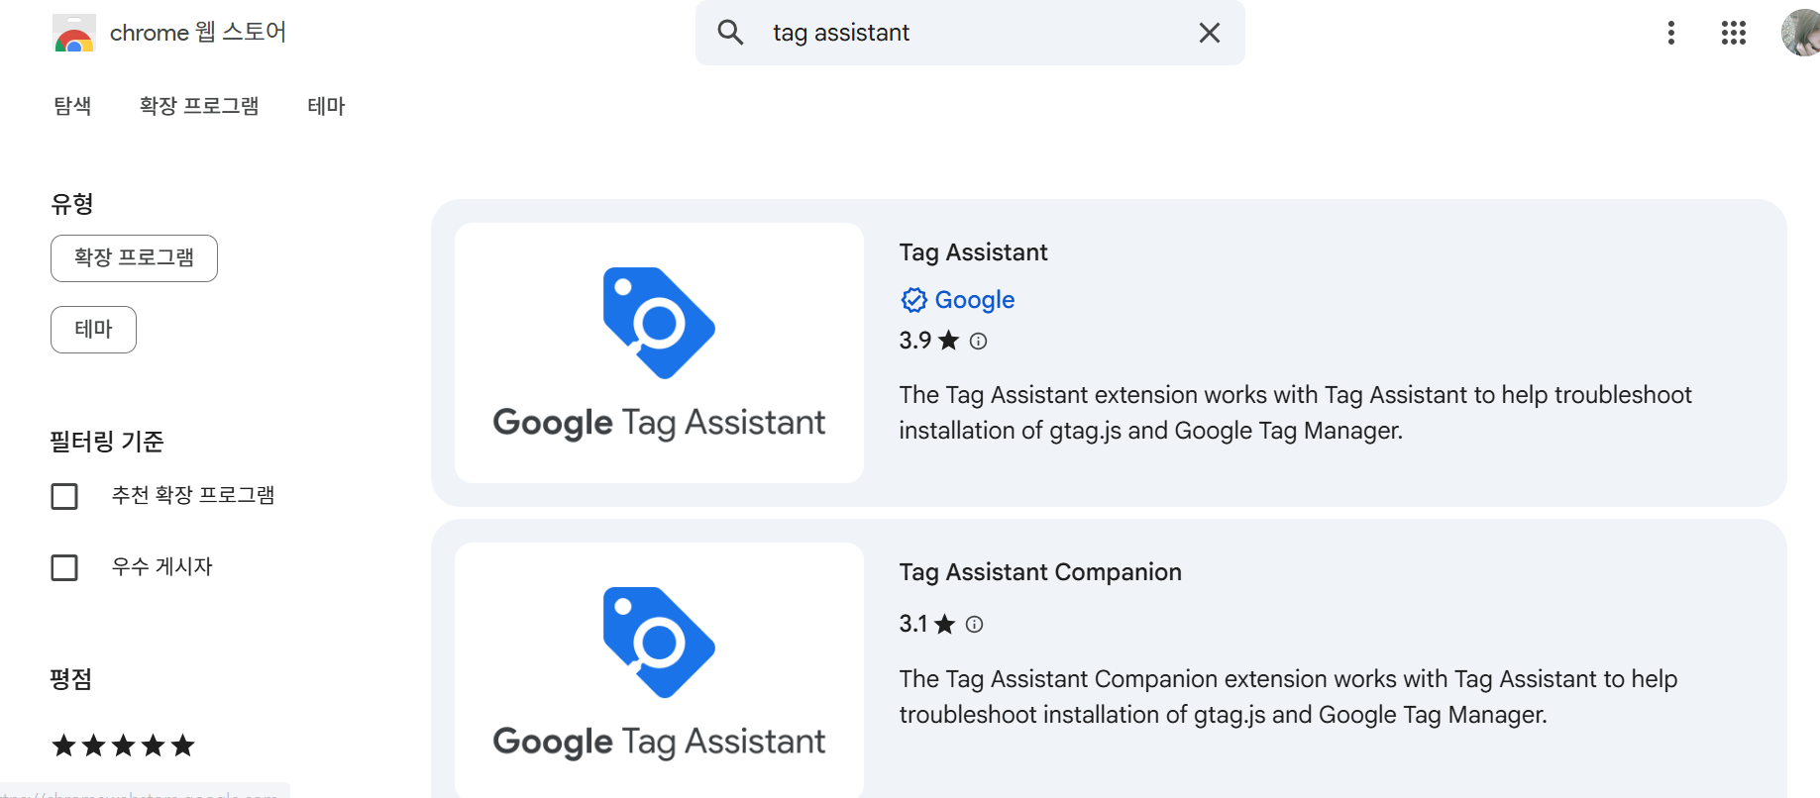Click the chrome 웹 스토어 title text
This screenshot has width=1820, height=798.
198,33
